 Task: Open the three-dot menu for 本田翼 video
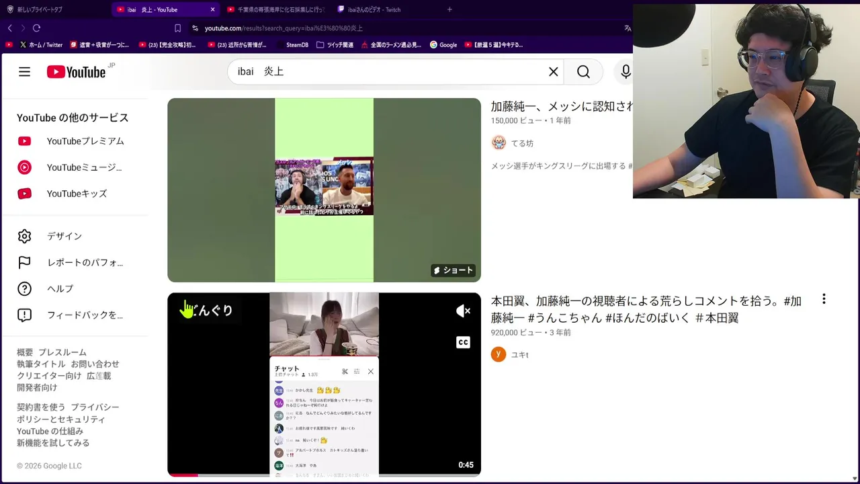click(x=824, y=299)
